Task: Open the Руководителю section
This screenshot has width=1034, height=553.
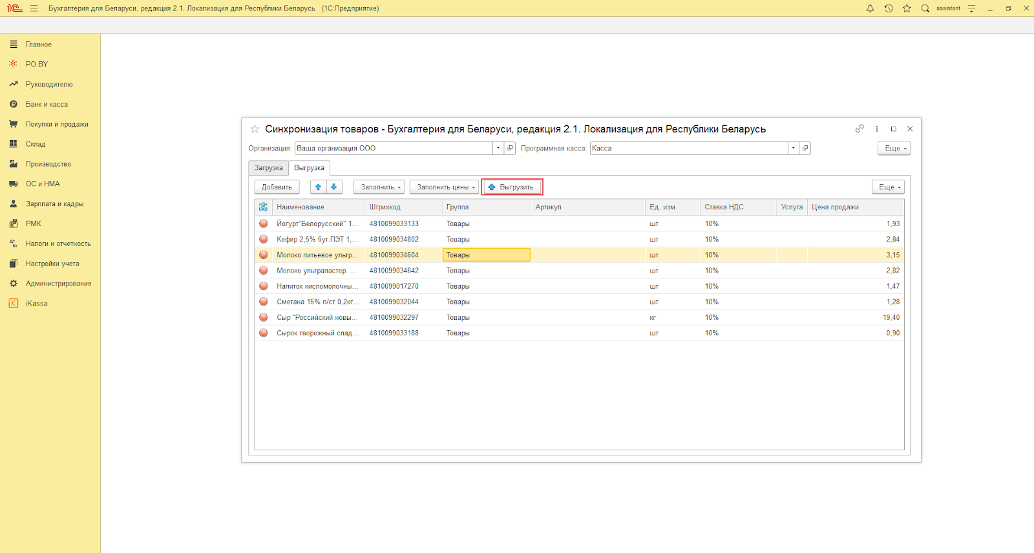Action: click(x=50, y=84)
